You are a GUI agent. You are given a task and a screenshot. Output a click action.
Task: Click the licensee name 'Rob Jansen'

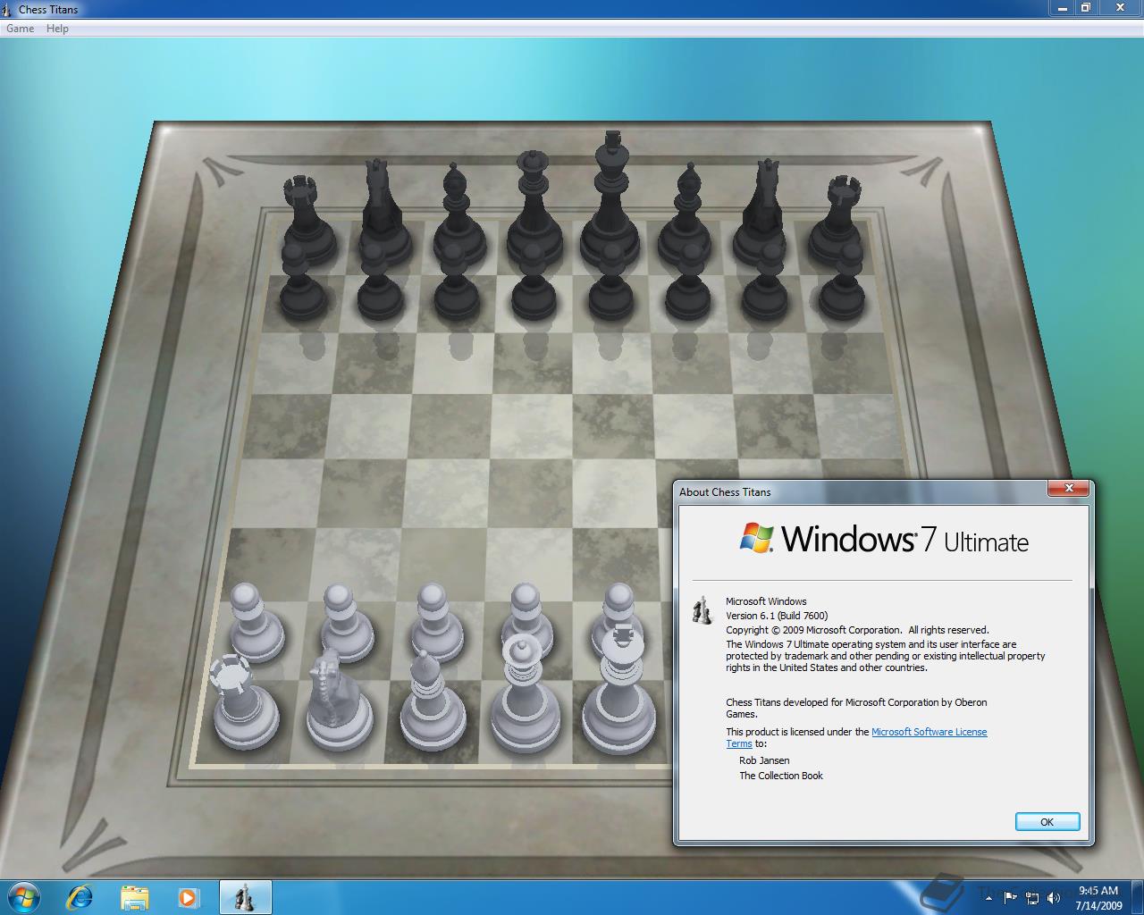click(x=764, y=760)
